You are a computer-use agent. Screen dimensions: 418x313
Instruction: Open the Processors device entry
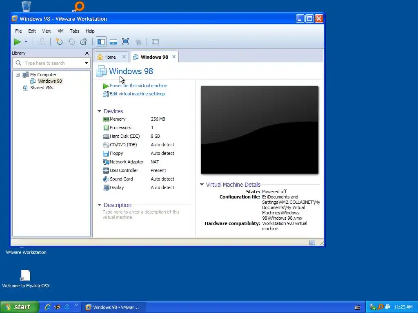pyautogui.click(x=120, y=128)
